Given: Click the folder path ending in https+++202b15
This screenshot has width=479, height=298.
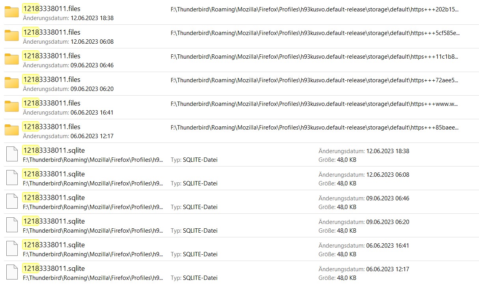Looking at the screenshot, I should [315, 9].
